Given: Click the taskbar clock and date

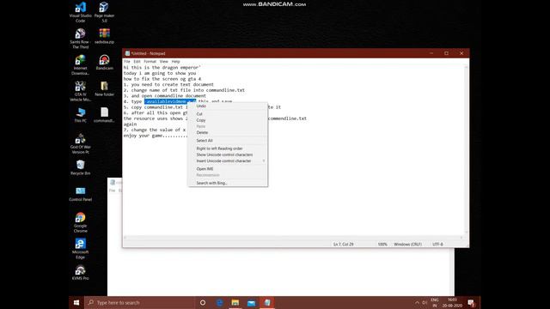Looking at the screenshot, I should click(452, 302).
